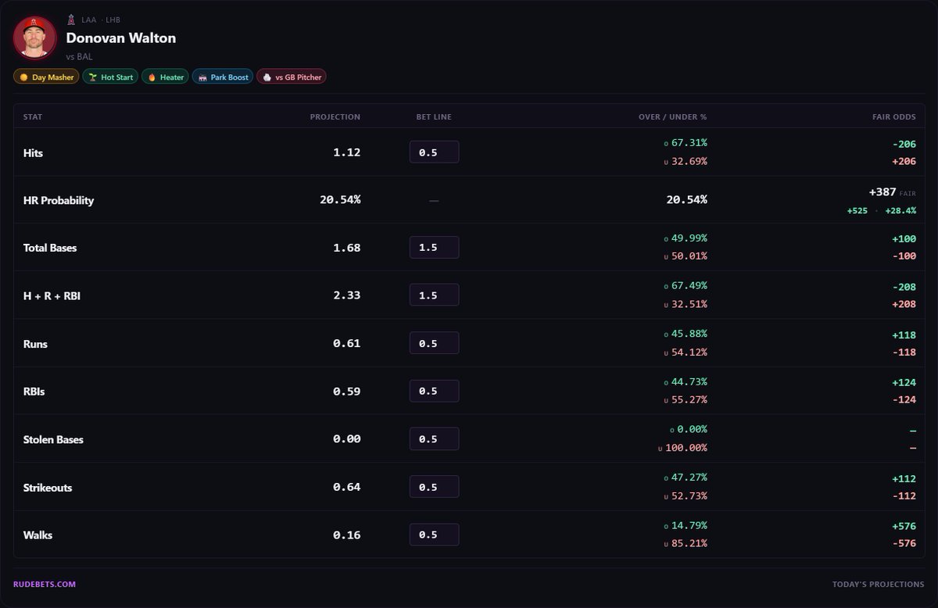Screen dimensions: 938x608
Task: Click the Donovan Walton name heading
Action: (120, 38)
